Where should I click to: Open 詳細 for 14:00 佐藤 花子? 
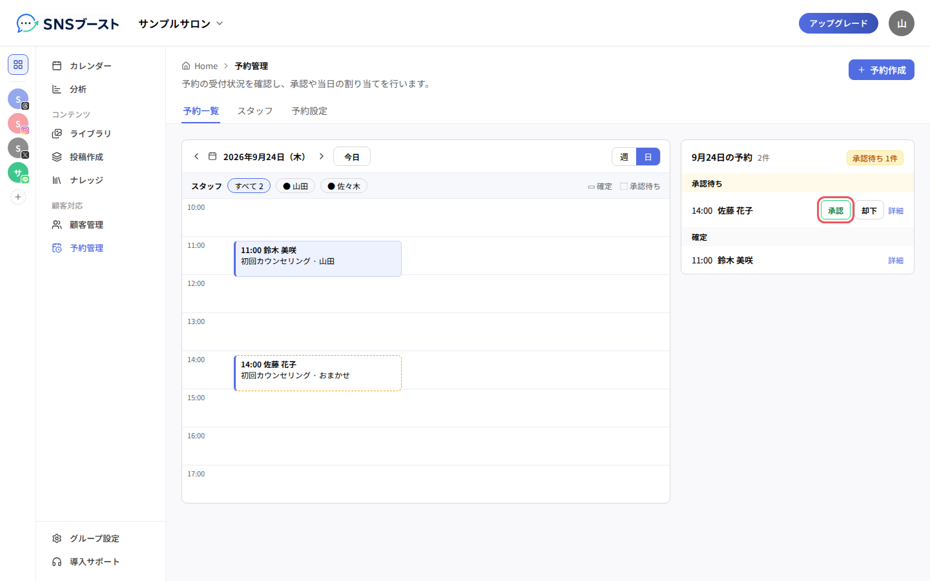point(896,211)
